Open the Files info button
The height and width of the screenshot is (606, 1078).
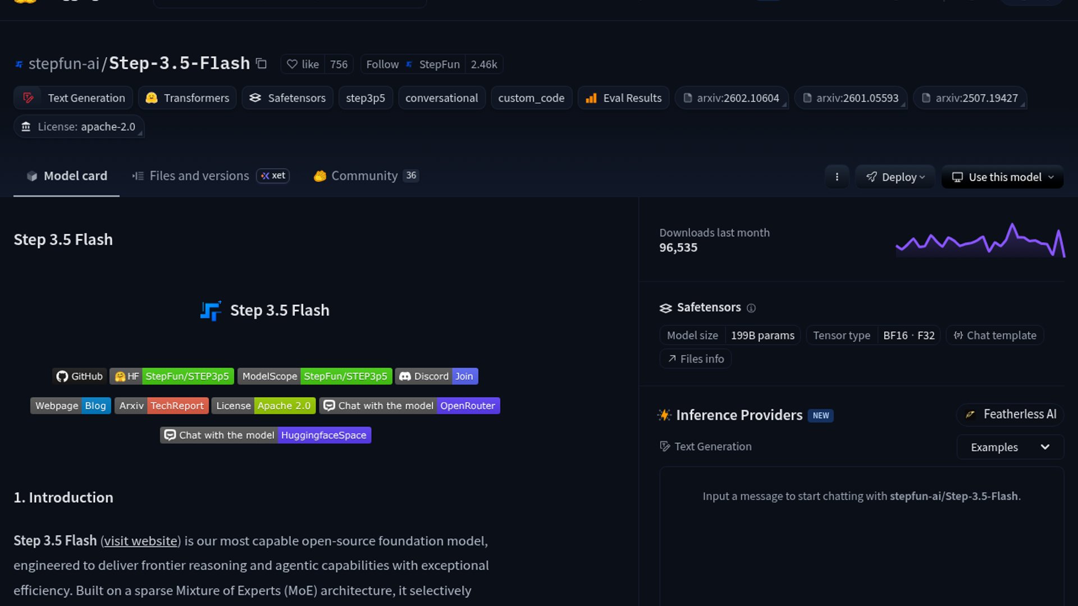pos(696,359)
